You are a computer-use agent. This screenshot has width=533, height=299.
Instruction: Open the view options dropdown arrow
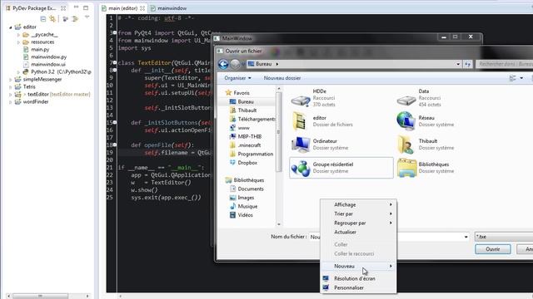521,78
